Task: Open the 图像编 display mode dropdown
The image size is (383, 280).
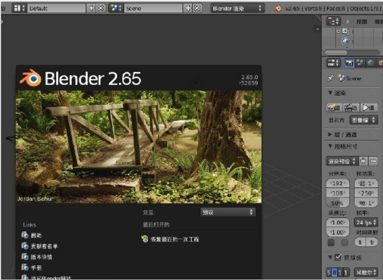Action: tap(363, 120)
